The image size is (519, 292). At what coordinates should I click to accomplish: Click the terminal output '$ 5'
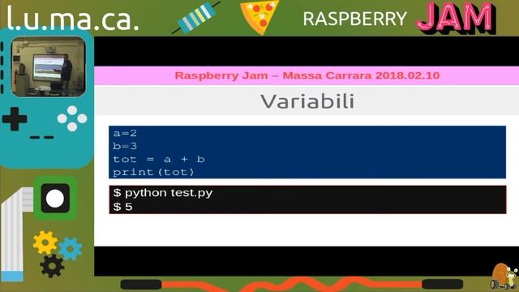122,207
